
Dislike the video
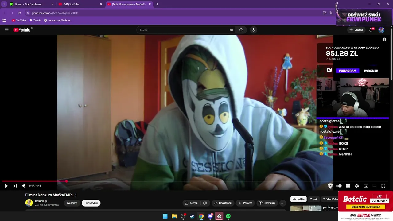(205, 203)
